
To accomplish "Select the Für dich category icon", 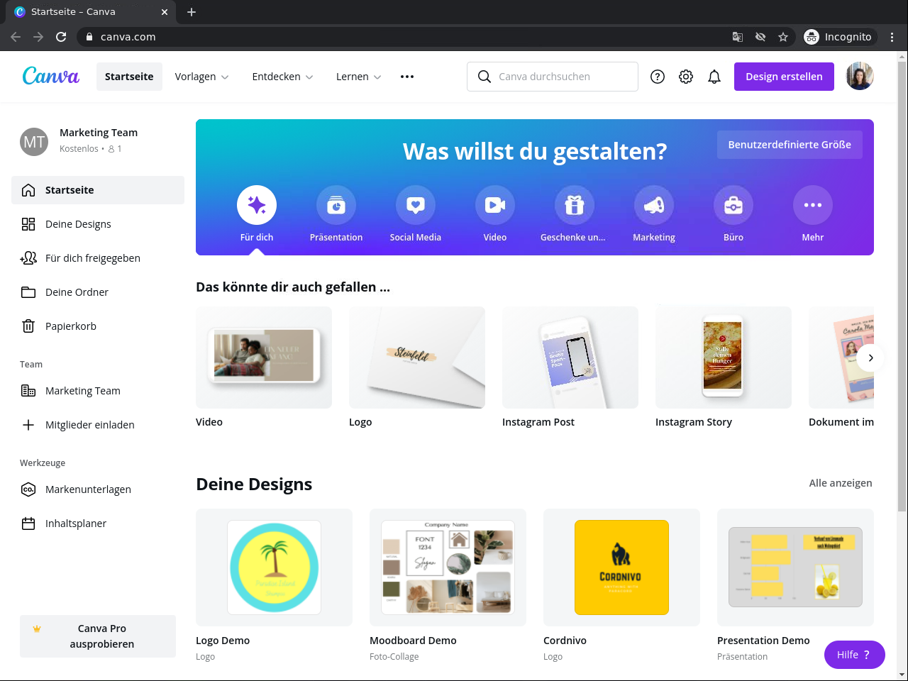I will click(257, 205).
